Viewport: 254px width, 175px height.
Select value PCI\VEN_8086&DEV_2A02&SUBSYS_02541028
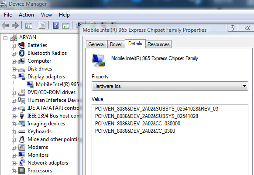(x=147, y=116)
